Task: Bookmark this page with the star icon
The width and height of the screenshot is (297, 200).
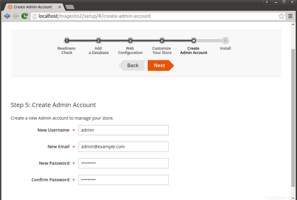Action: (x=281, y=16)
